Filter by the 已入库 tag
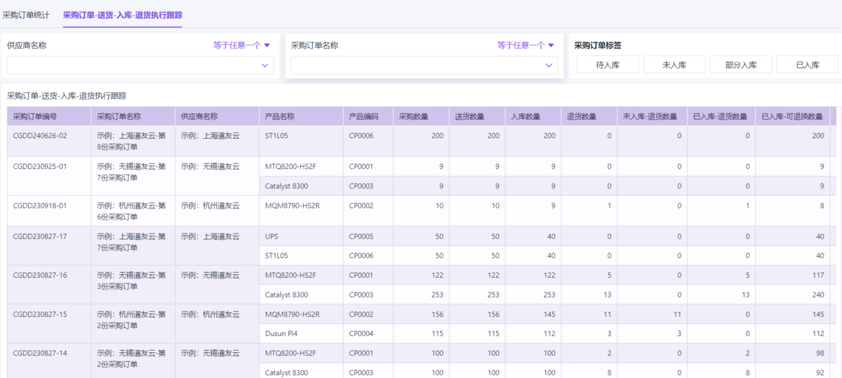Viewport: 842px width, 378px height. [807, 65]
